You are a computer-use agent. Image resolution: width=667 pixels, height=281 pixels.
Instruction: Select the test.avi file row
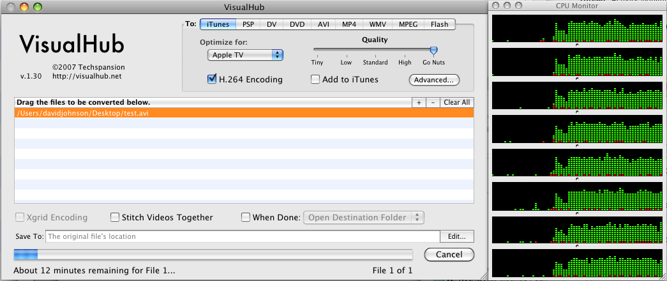pyautogui.click(x=244, y=113)
